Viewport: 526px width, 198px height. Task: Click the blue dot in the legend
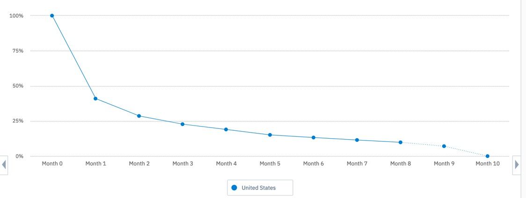coord(234,188)
